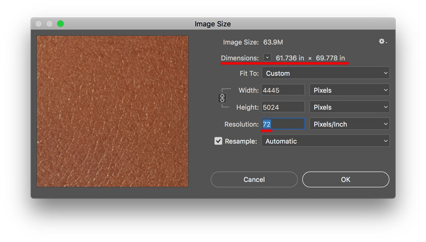Open the Resample method Automatic dropdown
The height and width of the screenshot is (242, 426).
pyautogui.click(x=325, y=141)
